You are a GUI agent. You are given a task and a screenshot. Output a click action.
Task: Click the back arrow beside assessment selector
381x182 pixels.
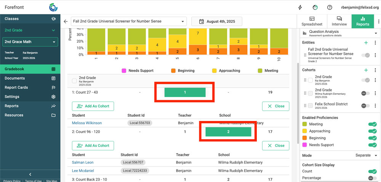[66, 22]
